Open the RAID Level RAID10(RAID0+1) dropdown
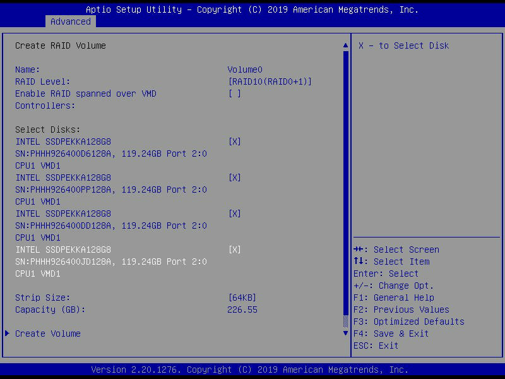 (270, 82)
